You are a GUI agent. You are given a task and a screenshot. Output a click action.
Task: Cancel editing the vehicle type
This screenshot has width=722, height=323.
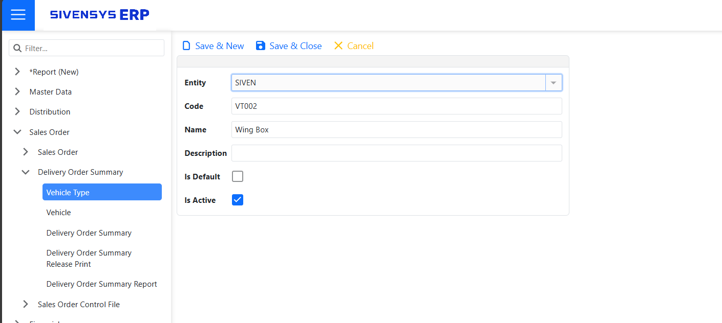click(x=354, y=46)
